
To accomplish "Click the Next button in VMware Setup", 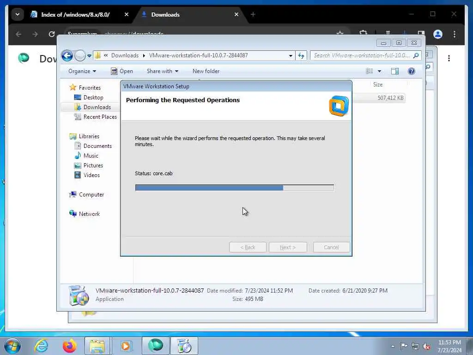I will (x=288, y=247).
